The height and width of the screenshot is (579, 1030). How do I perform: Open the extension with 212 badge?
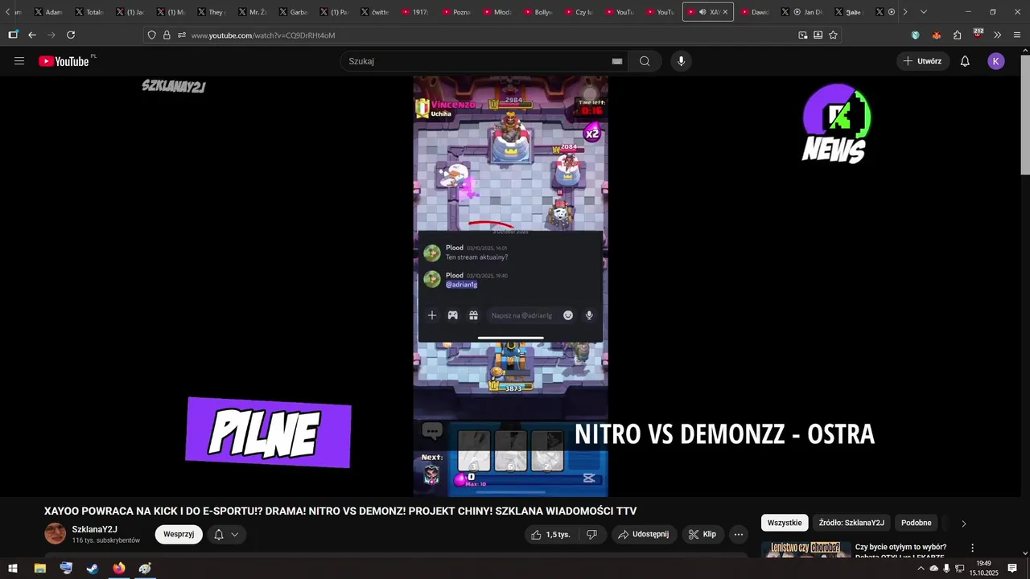click(x=978, y=34)
